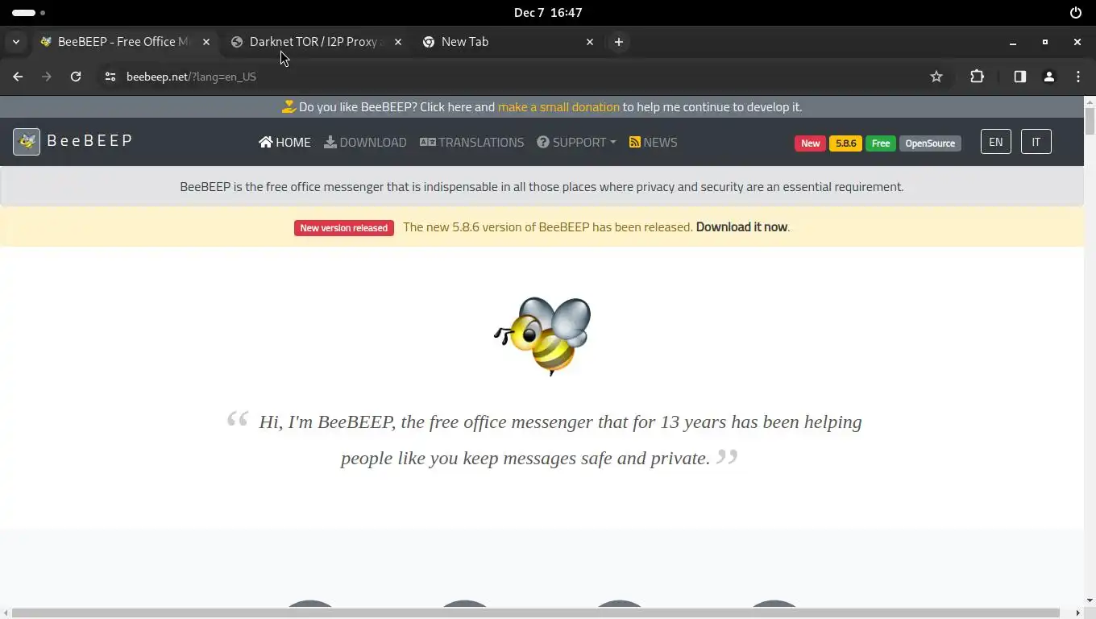1096x619 pixels.
Task: Open the Chrome three-dot menu
Action: (1078, 77)
